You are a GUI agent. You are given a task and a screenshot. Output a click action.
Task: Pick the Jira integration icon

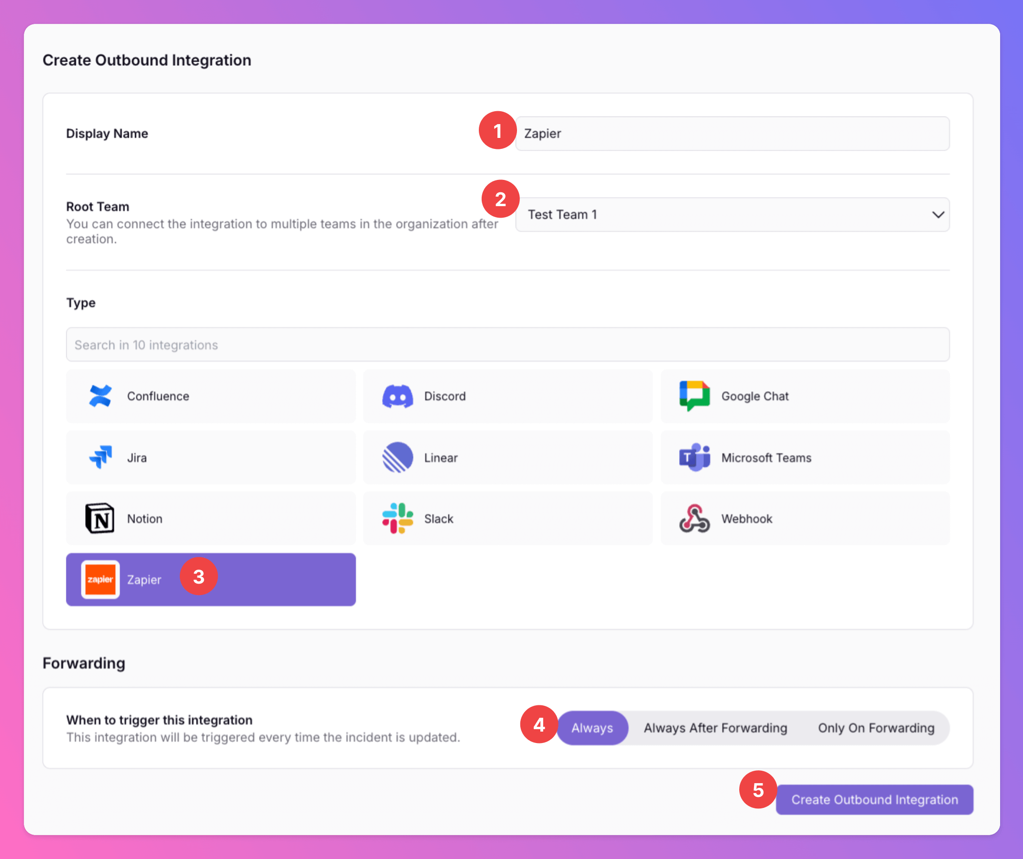pos(100,457)
